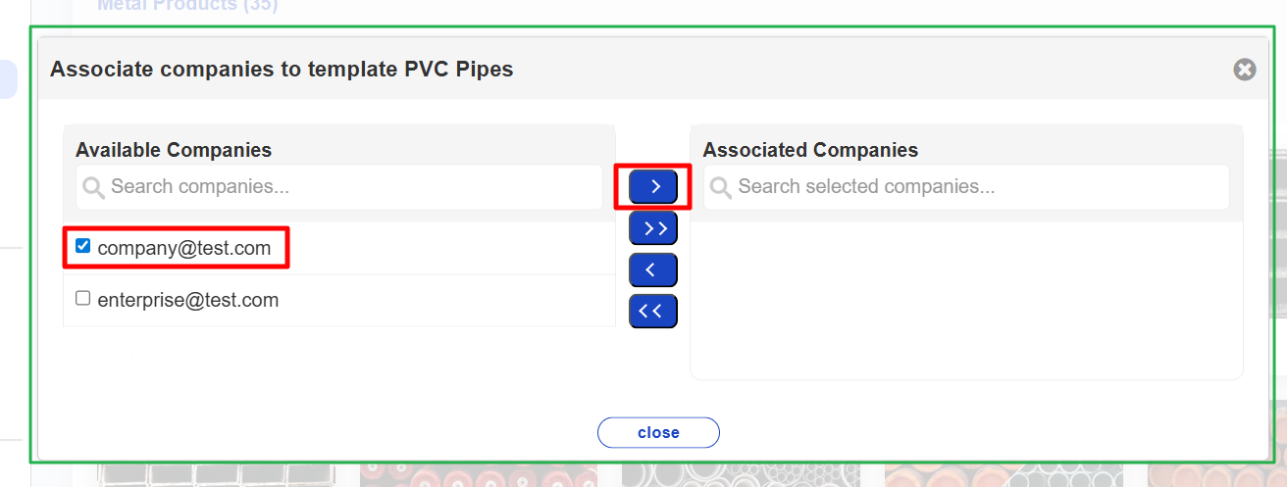Select the company@test.com label text
This screenshot has width=1287, height=487.
(184, 249)
